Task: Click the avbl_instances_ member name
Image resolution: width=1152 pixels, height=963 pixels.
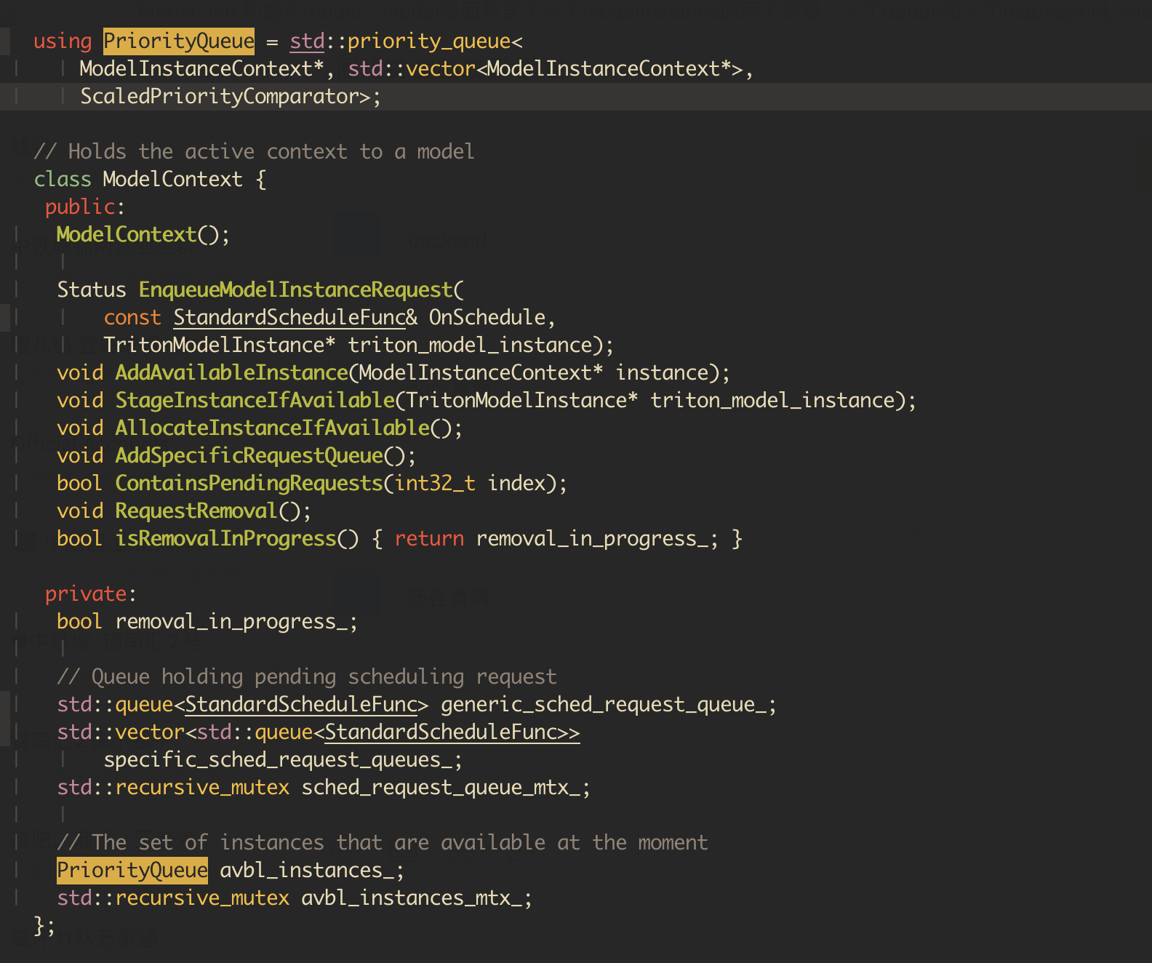Action: click(307, 871)
